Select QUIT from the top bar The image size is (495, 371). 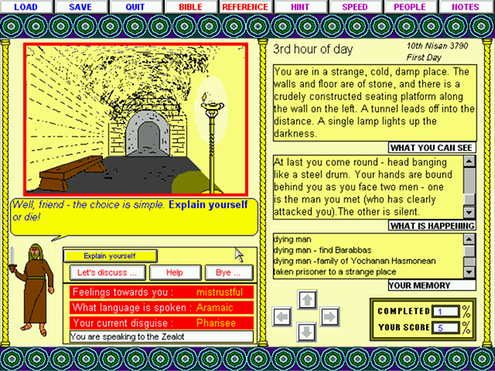135,7
